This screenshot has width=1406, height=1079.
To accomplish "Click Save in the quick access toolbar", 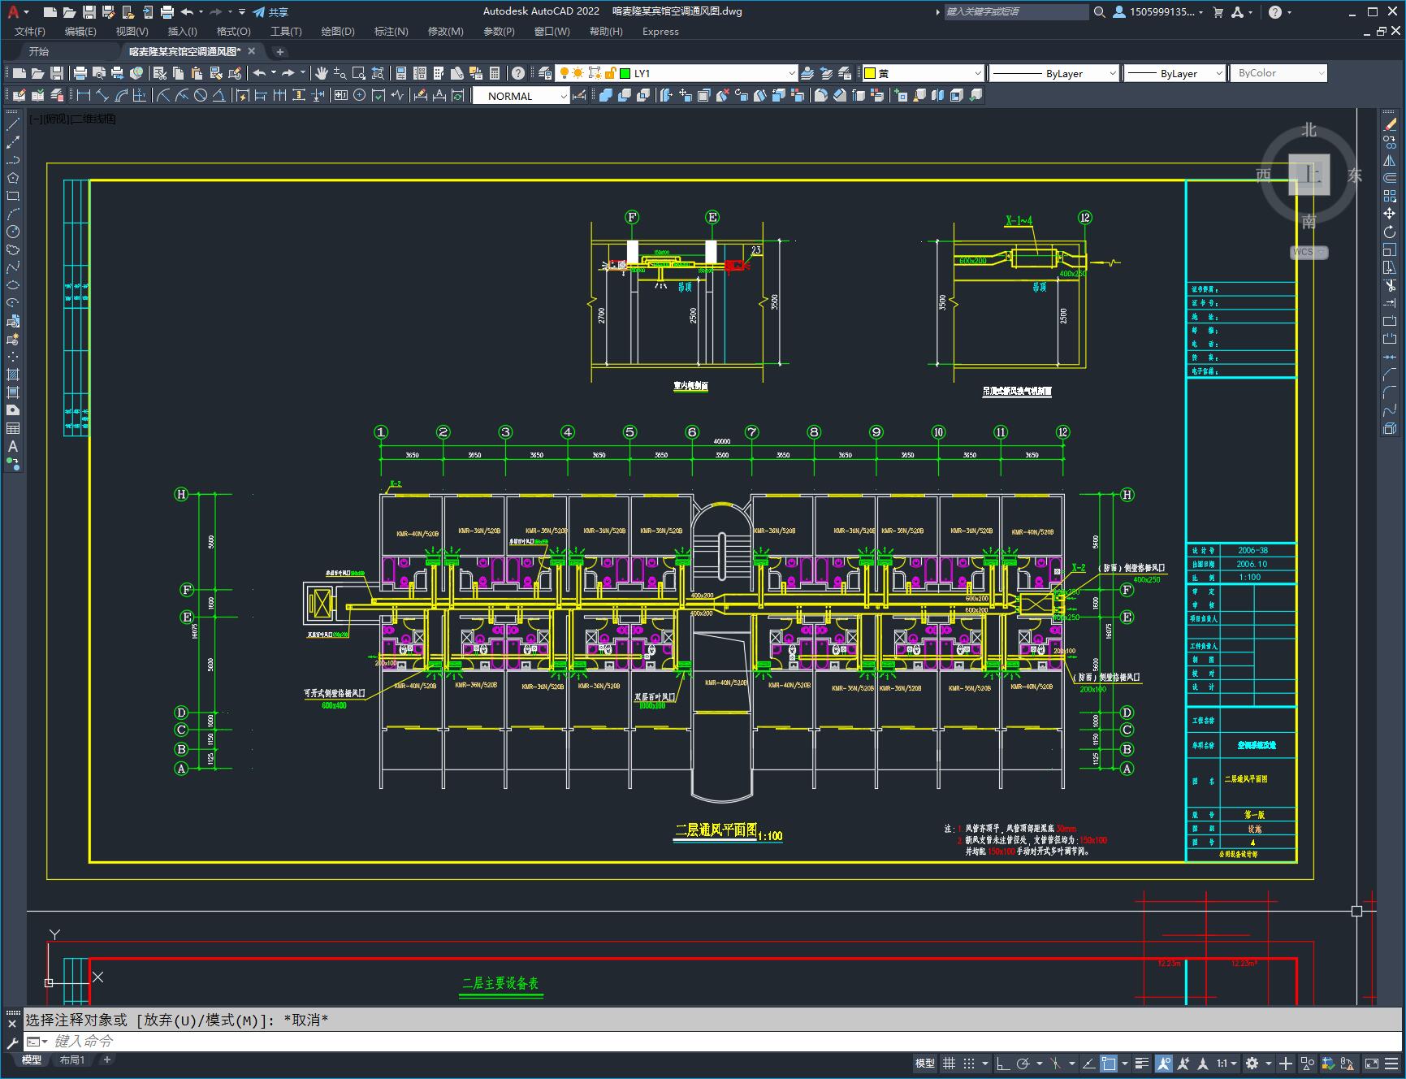I will (89, 11).
